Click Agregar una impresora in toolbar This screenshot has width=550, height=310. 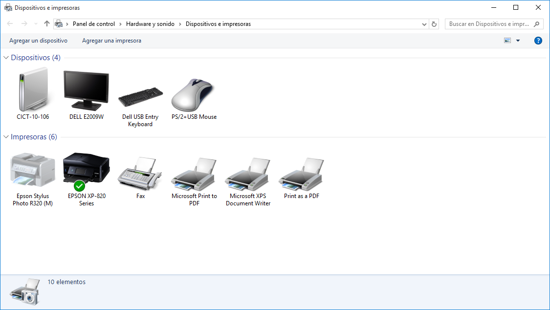(x=111, y=41)
